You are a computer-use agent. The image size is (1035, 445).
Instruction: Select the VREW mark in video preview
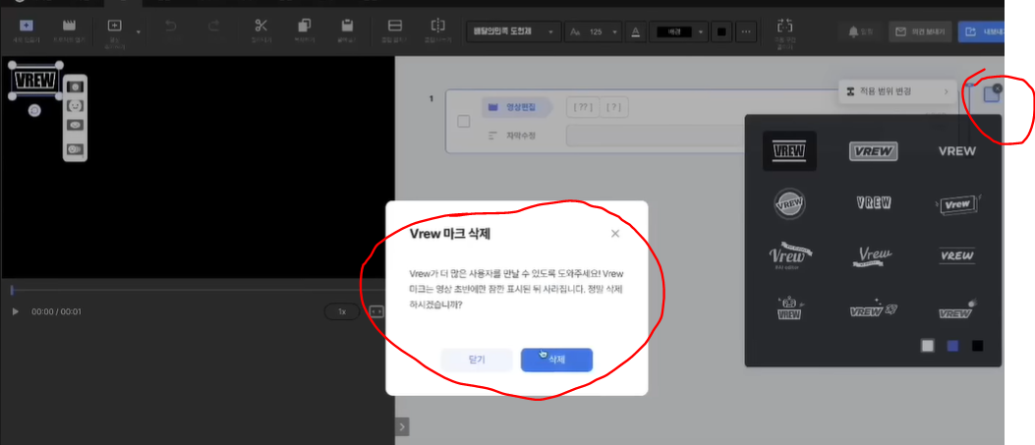[35, 81]
